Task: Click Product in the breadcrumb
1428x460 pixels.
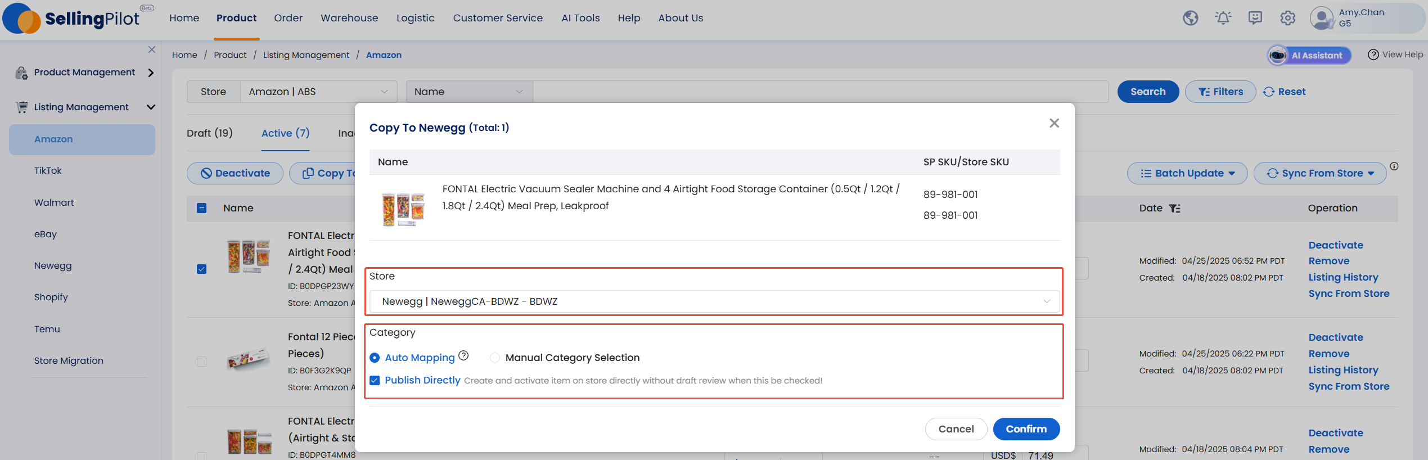Action: tap(230, 55)
